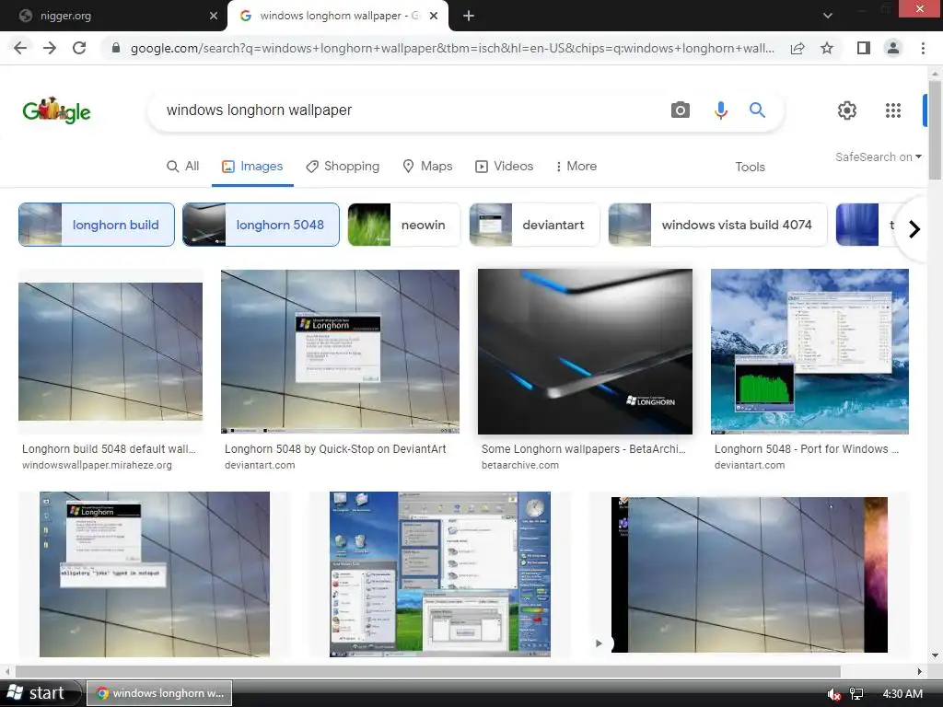Expand the More search options menu
Viewport: 943px width, 707px height.
coord(576,167)
